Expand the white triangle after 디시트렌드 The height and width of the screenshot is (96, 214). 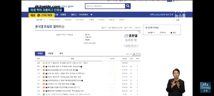tap(91, 15)
